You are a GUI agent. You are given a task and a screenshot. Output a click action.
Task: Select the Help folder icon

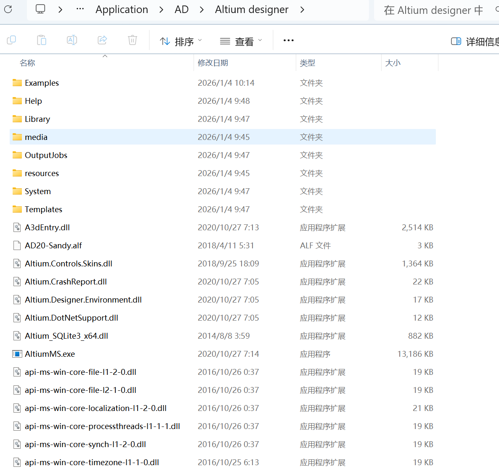[17, 101]
